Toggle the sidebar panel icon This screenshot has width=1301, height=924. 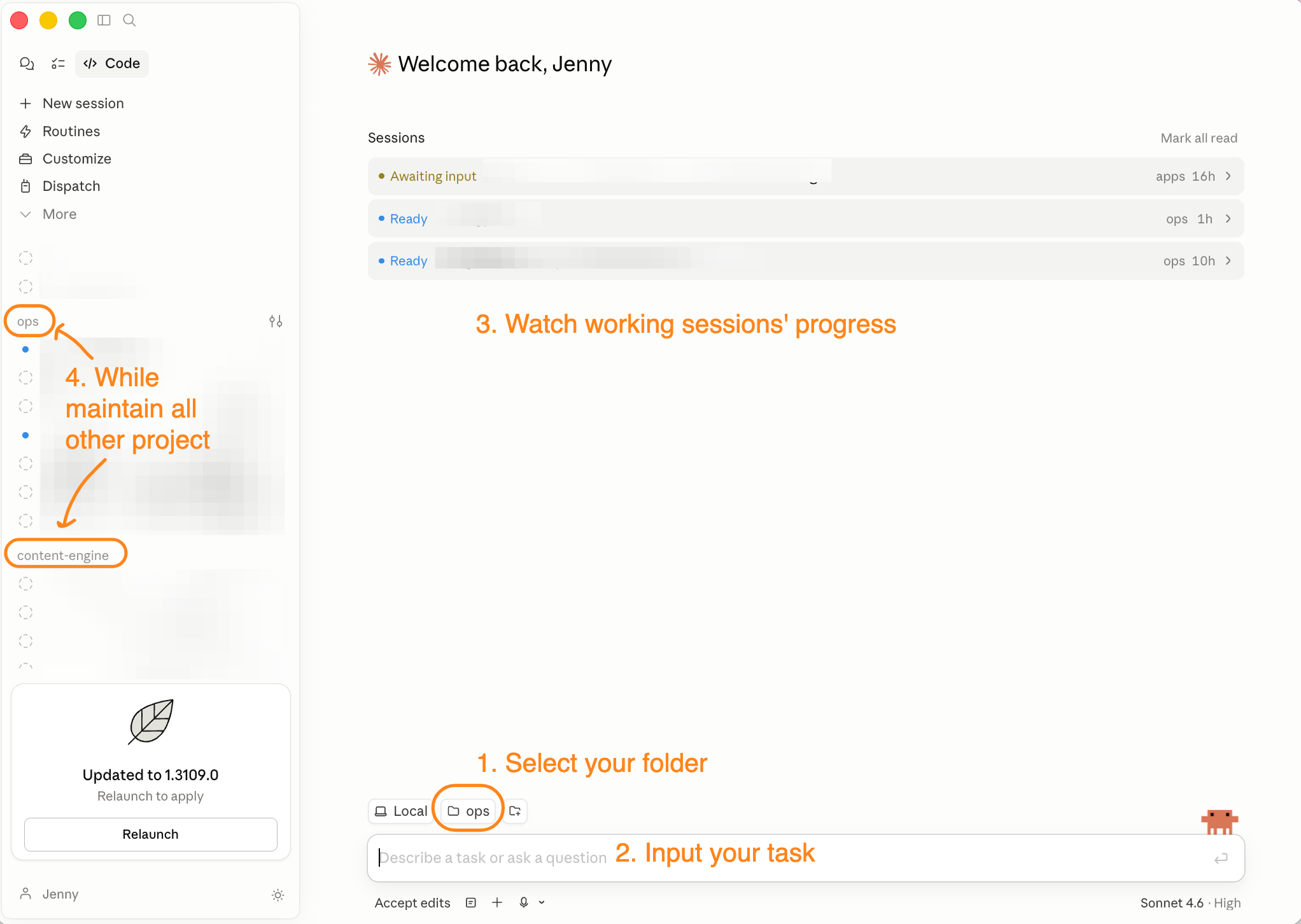click(x=104, y=20)
